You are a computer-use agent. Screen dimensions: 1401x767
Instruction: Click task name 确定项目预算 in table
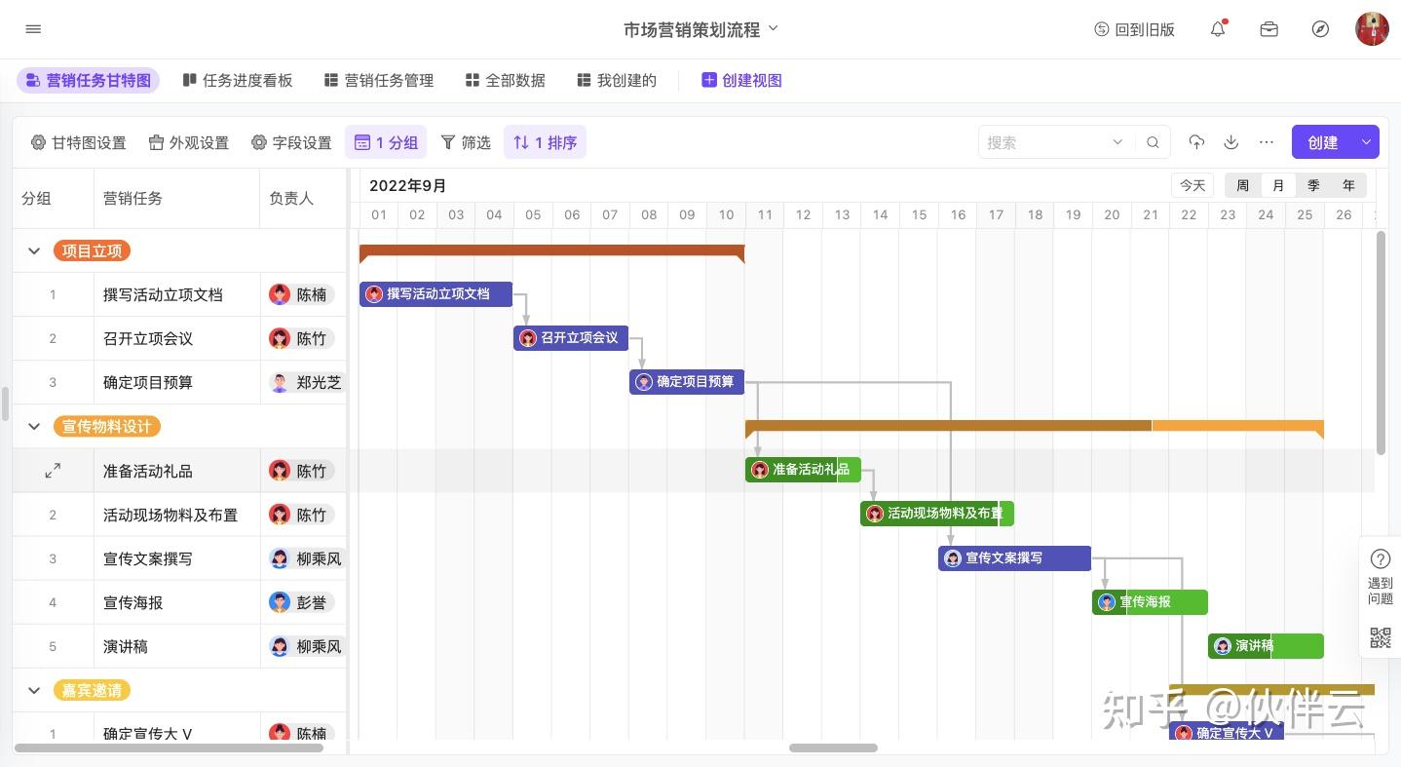coord(148,382)
